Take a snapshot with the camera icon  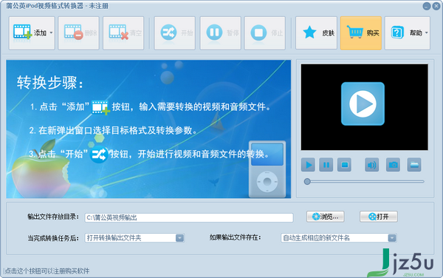[393, 165]
